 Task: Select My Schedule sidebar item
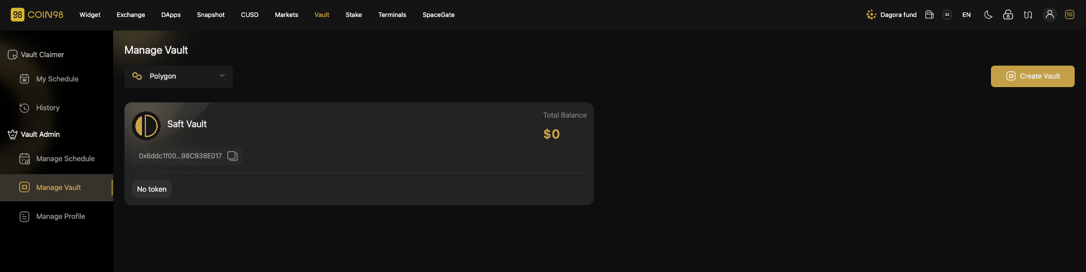(57, 79)
